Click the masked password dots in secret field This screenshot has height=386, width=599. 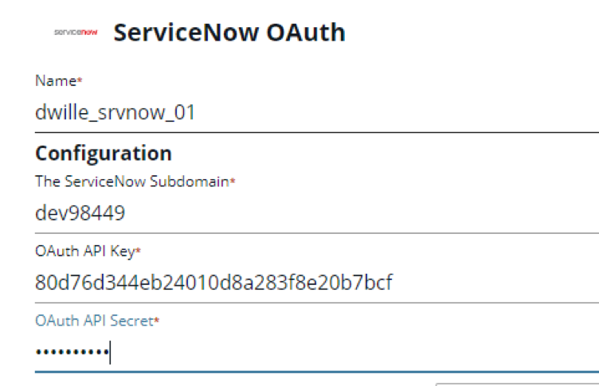tap(72, 352)
